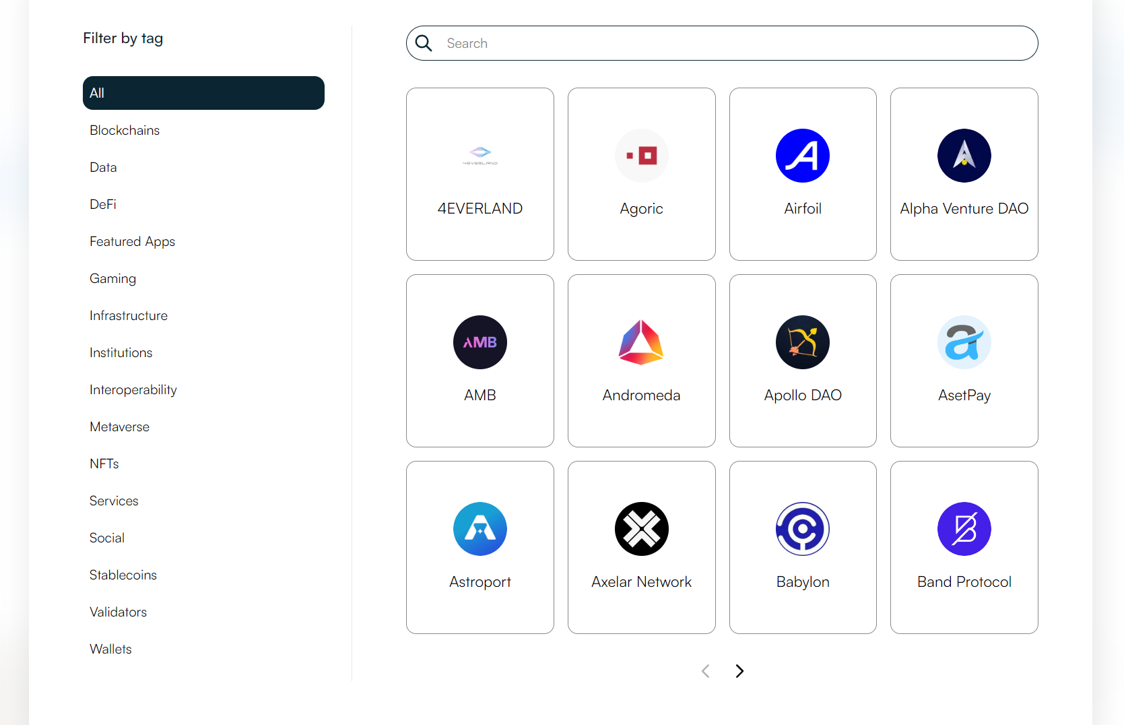
Task: Click the search magnifier icon
Action: point(424,43)
